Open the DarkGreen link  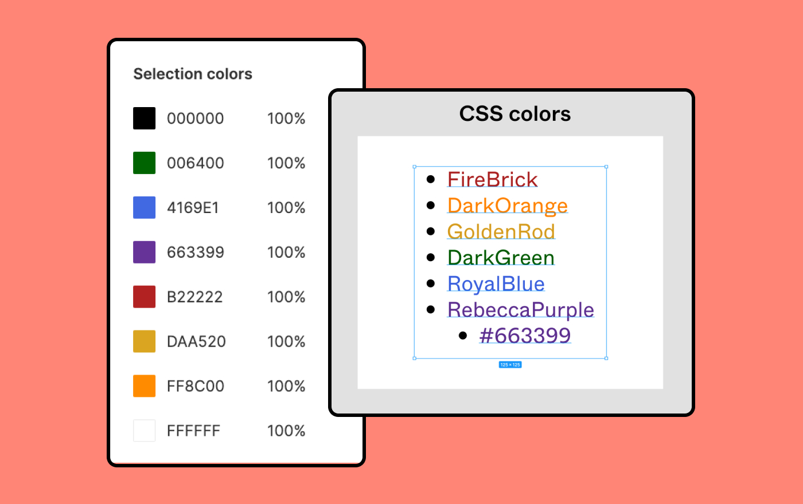point(501,258)
